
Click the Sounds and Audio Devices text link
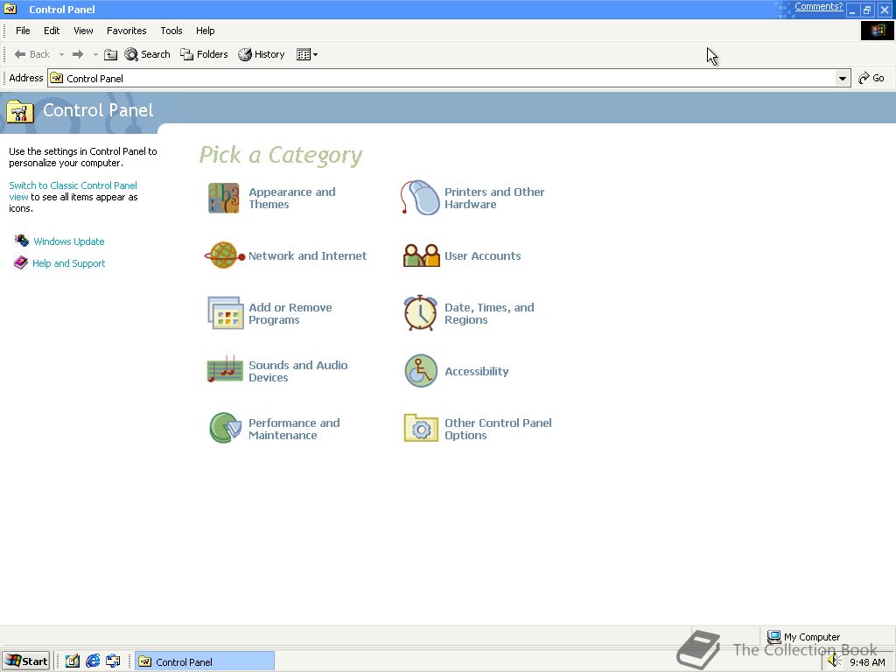pyautogui.click(x=297, y=371)
